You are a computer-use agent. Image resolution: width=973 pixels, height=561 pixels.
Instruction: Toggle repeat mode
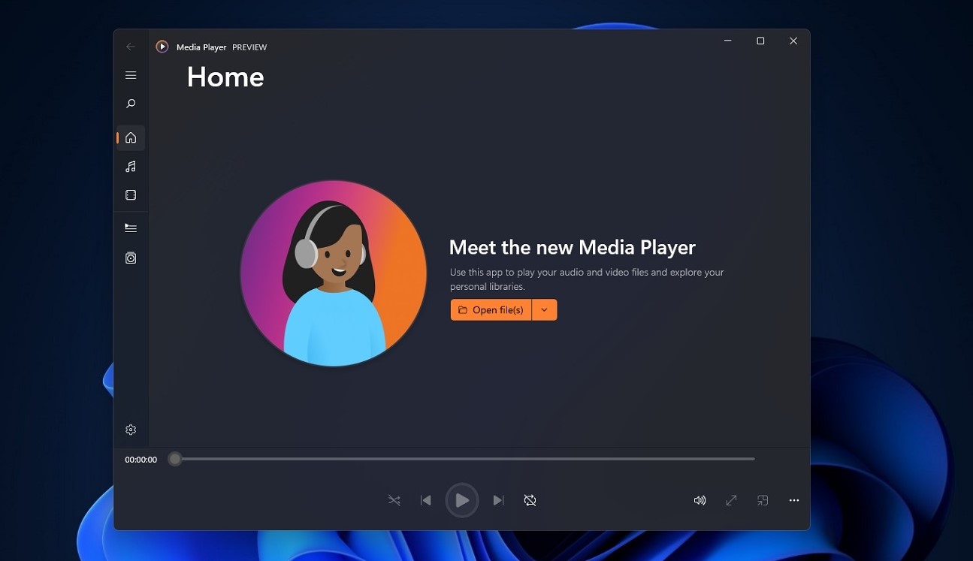coord(530,500)
